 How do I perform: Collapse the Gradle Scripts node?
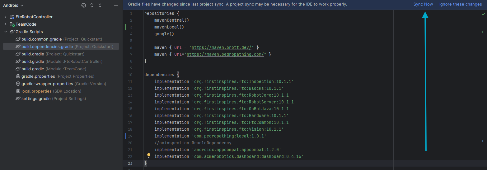(5, 32)
